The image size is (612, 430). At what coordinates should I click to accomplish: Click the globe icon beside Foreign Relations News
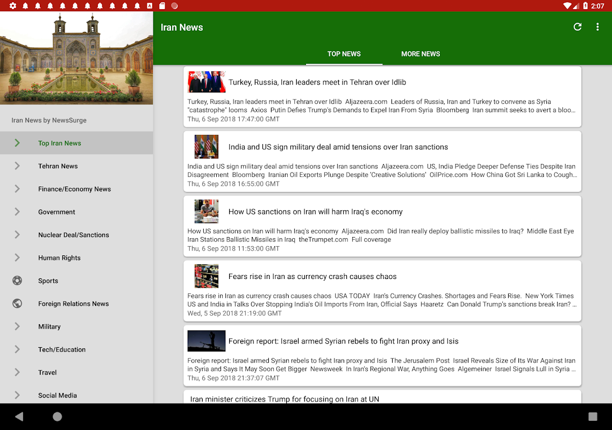pos(17,303)
